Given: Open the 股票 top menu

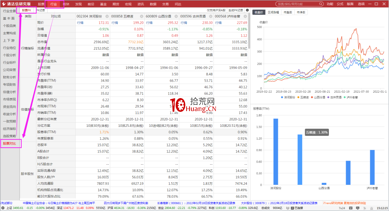Looking at the screenshot, I should [41, 4].
